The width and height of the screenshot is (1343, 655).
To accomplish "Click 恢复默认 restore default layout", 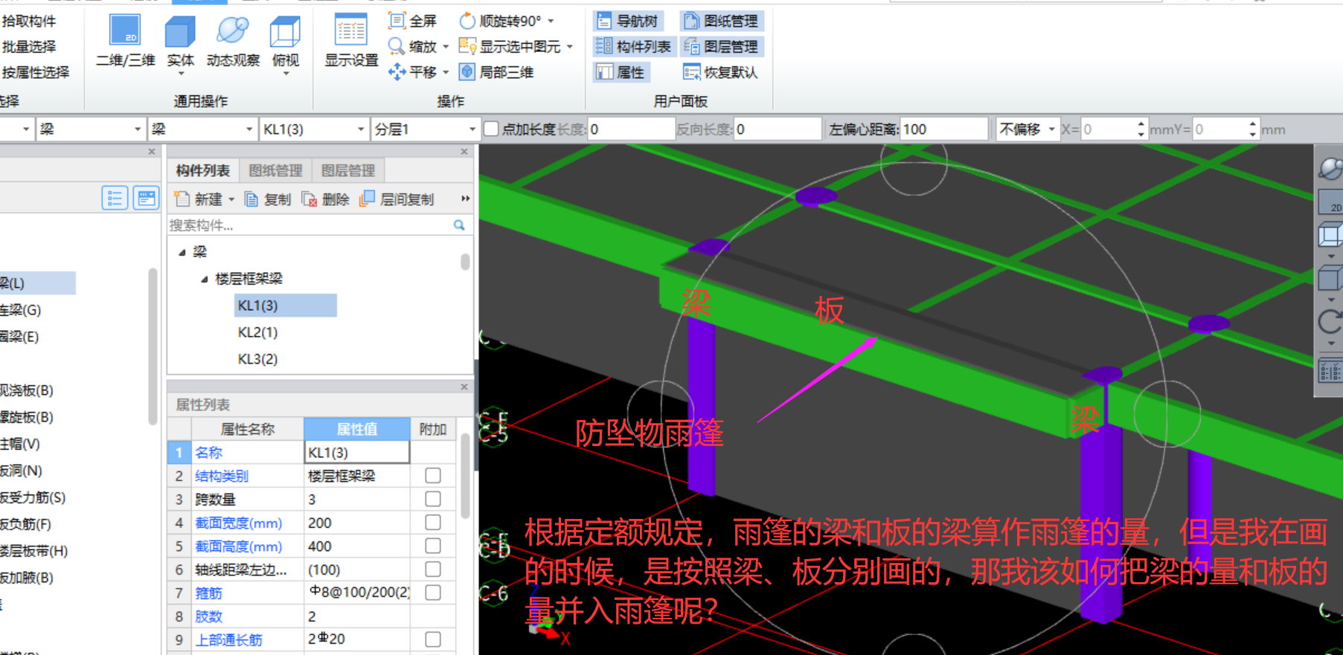I will pyautogui.click(x=722, y=72).
